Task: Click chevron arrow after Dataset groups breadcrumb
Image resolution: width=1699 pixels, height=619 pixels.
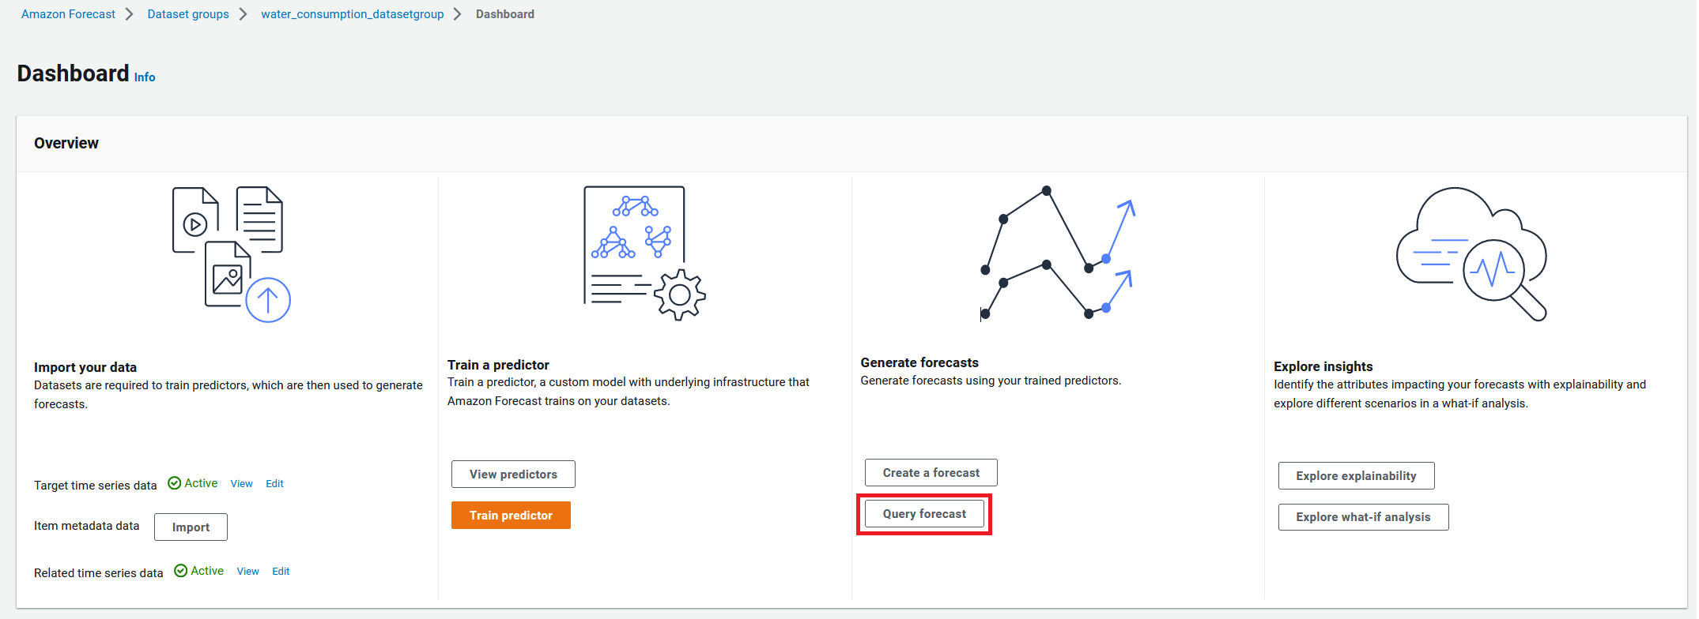Action: click(x=244, y=14)
